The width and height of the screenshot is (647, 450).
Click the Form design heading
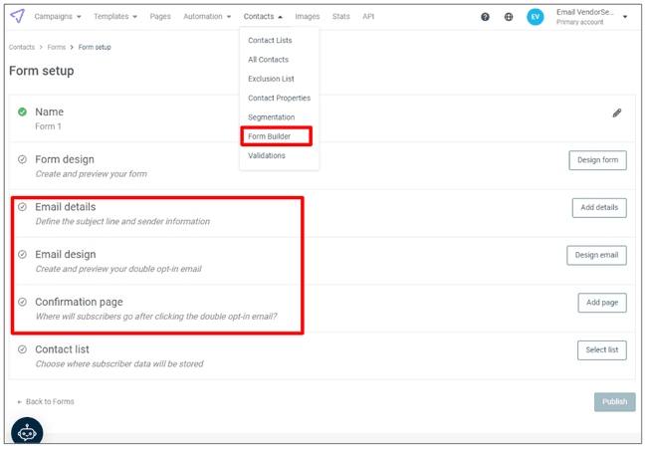tap(65, 159)
